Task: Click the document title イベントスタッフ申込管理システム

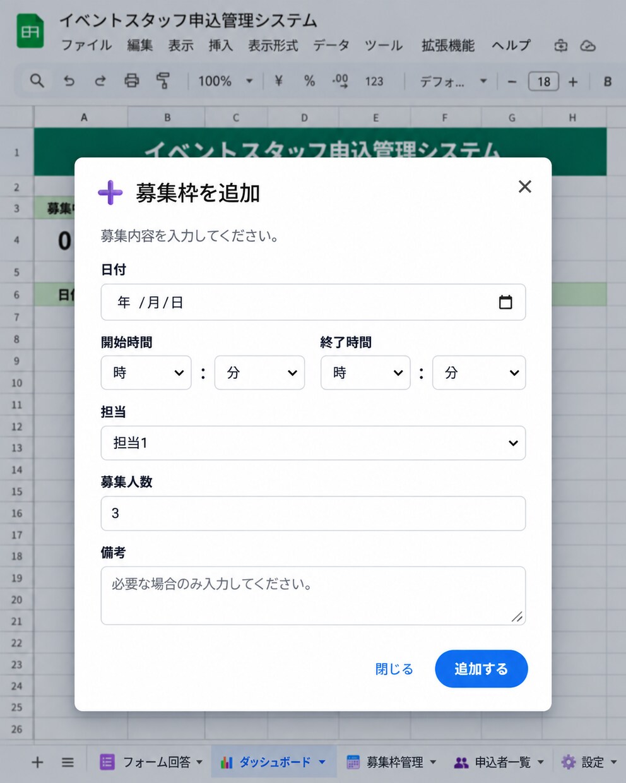Action: pos(188,20)
